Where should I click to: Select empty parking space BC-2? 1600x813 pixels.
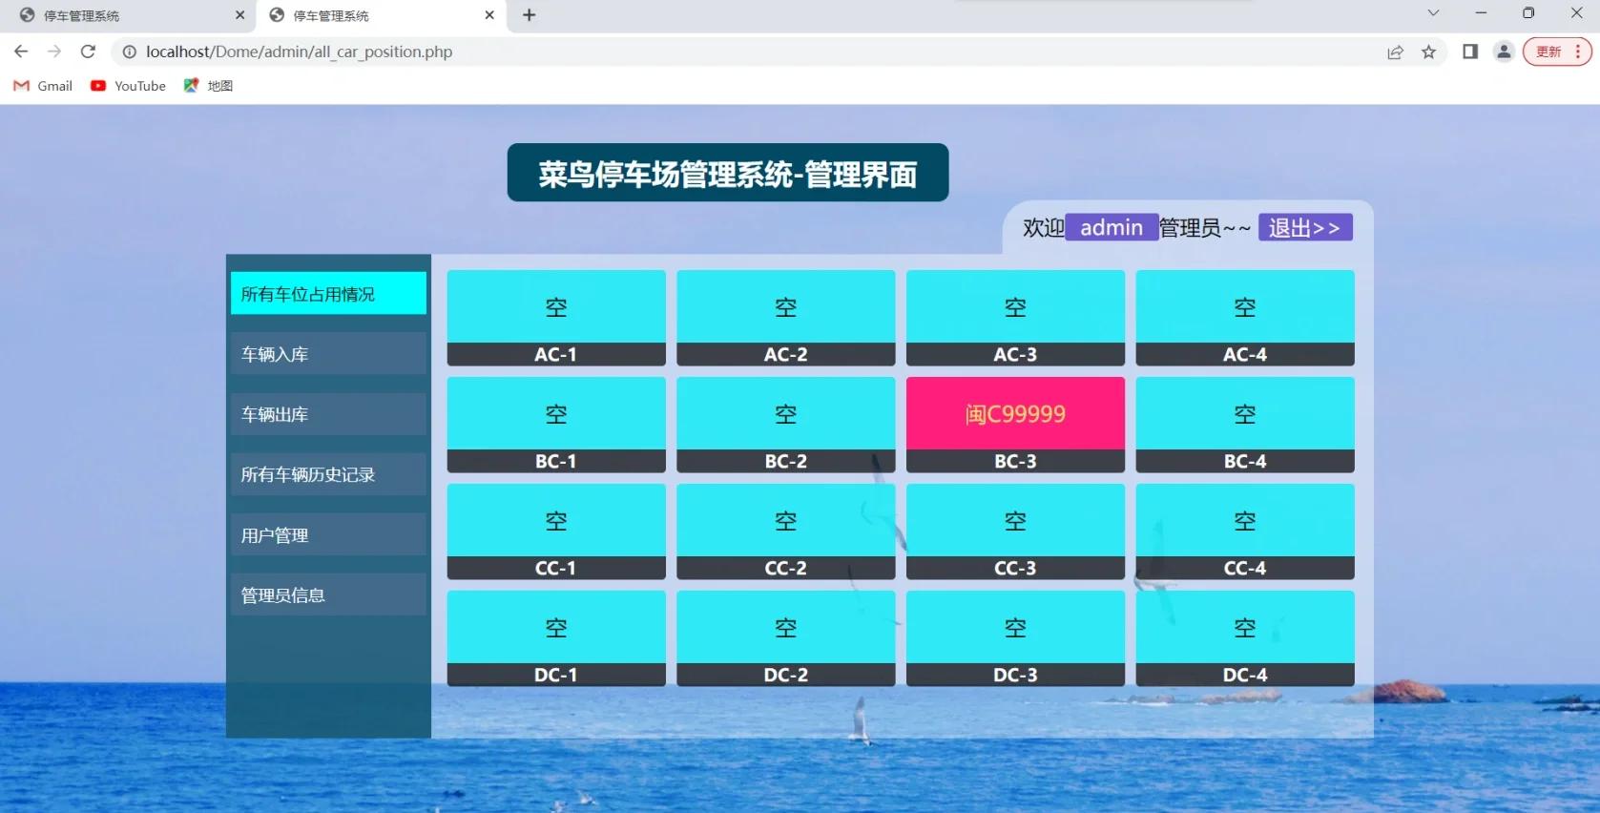[786, 425]
